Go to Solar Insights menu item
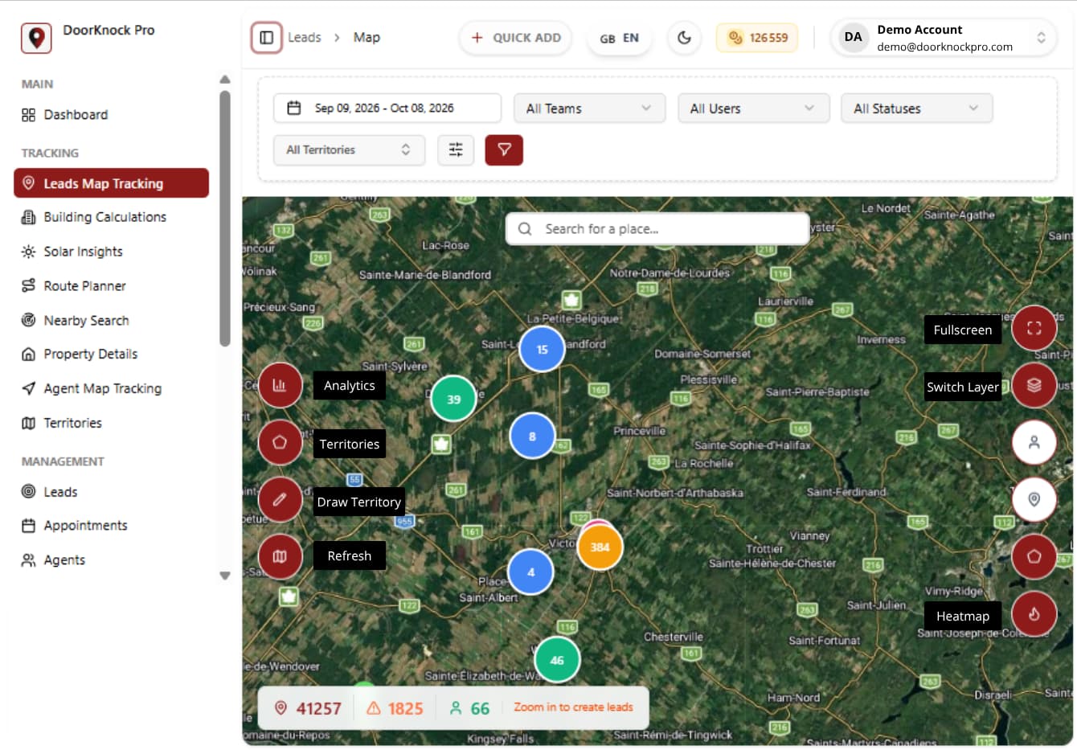1077x750 pixels. [83, 252]
